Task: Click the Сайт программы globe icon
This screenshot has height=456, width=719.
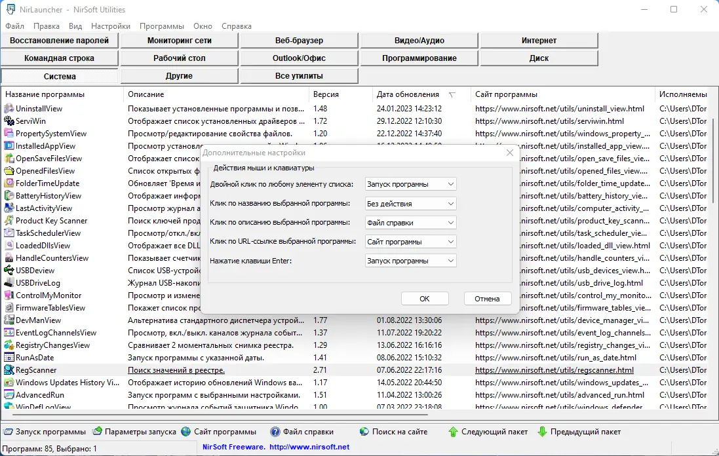Action: [185, 432]
